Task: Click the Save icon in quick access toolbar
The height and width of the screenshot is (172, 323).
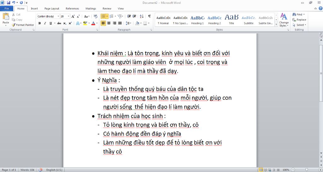Action: (x=9, y=3)
